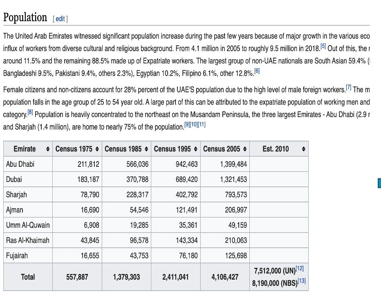Follow reference [6] after 'other 12.8%'
This screenshot has width=381, height=305.
[x=257, y=71]
